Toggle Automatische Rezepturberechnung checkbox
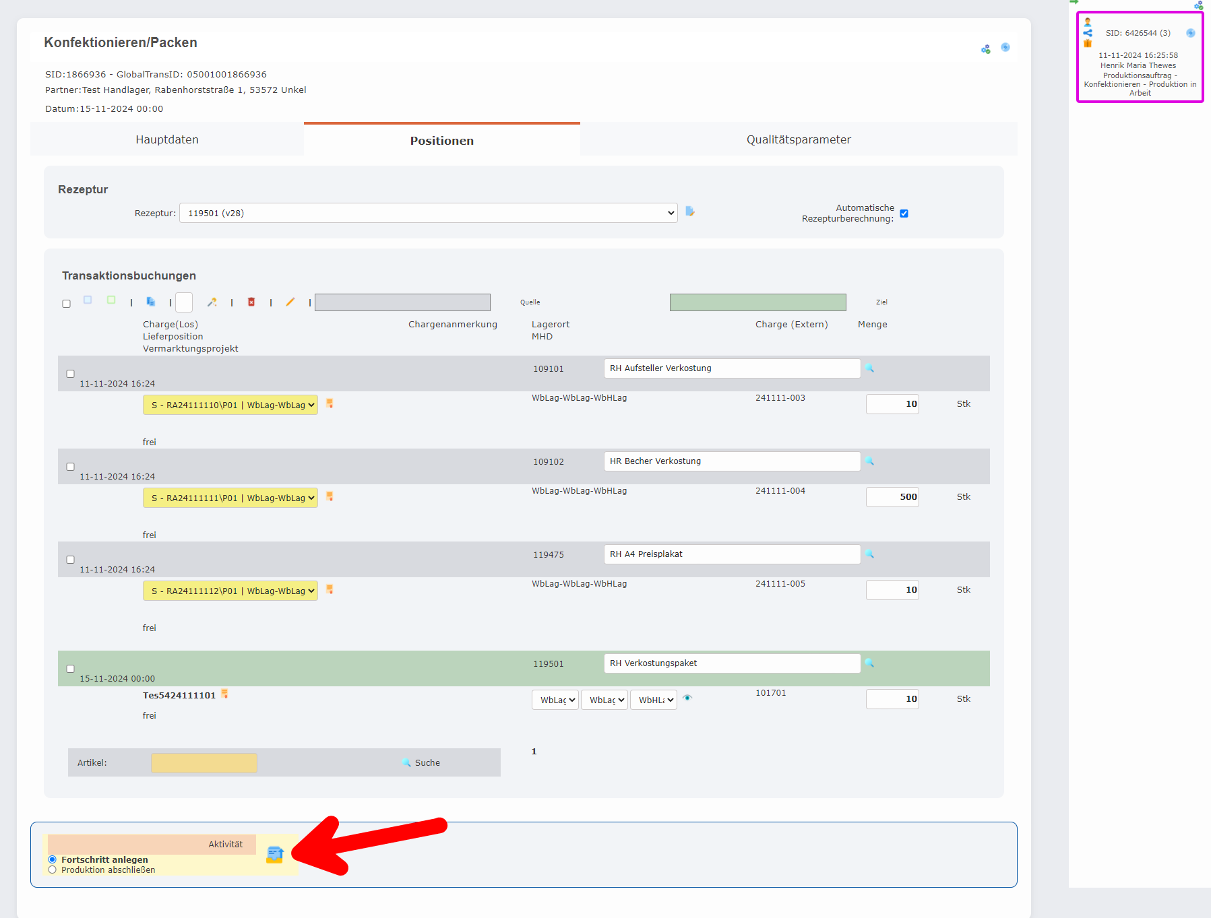The width and height of the screenshot is (1211, 918). 904,214
